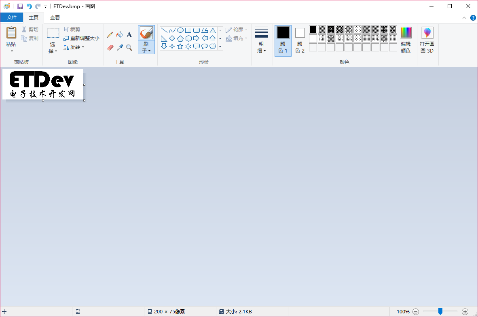Choose the Polygon shape
This screenshot has width=478, height=317.
[205, 30]
